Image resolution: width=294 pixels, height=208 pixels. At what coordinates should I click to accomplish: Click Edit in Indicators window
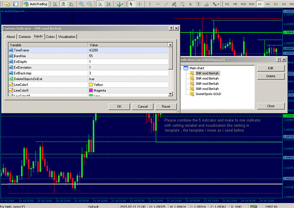(x=270, y=68)
